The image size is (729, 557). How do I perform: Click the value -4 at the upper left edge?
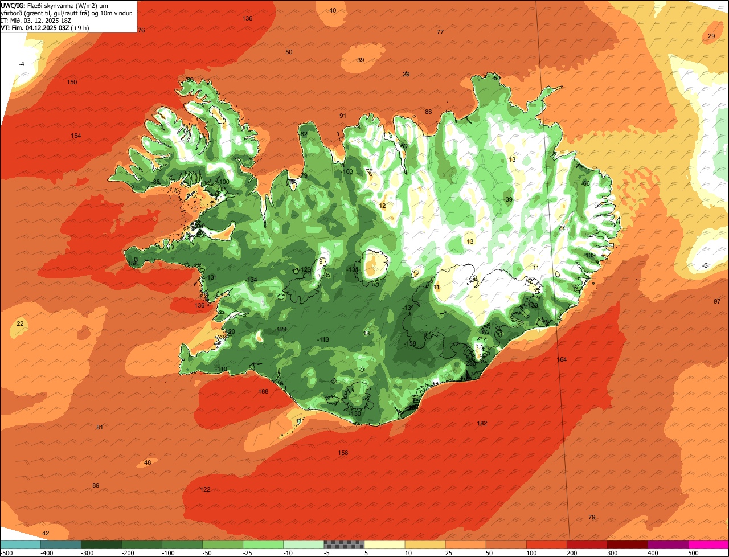pos(21,64)
